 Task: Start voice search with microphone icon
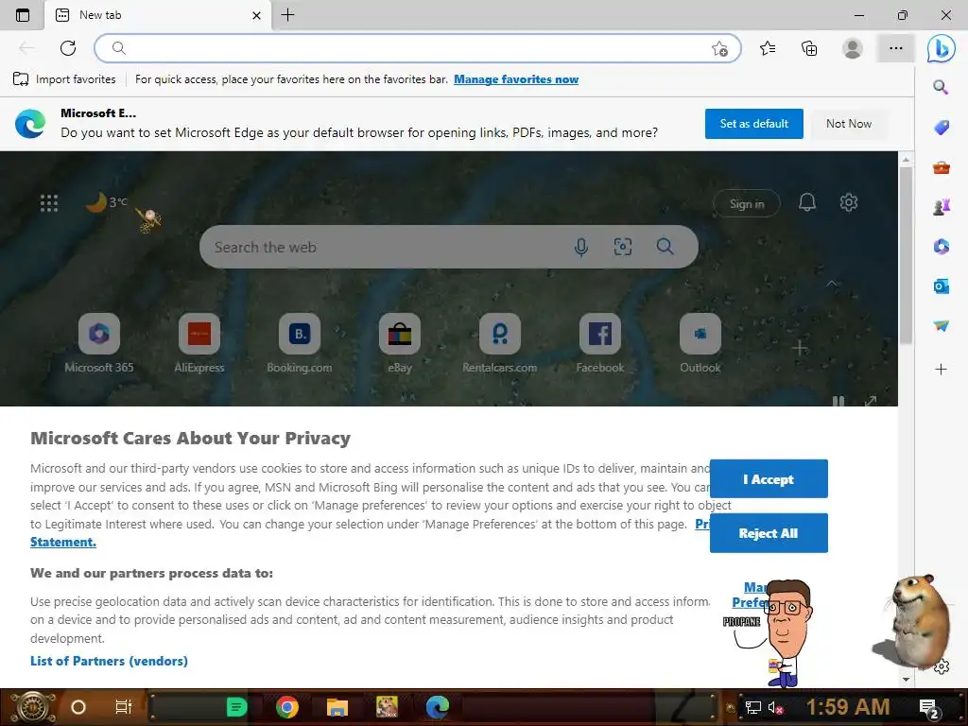pos(581,247)
